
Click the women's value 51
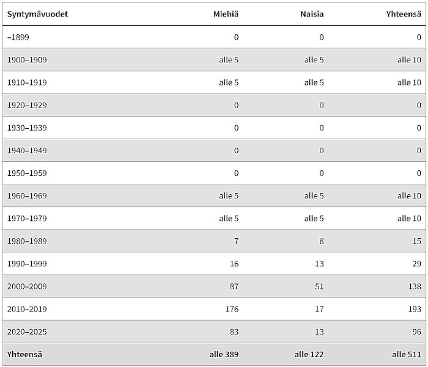click(x=319, y=286)
